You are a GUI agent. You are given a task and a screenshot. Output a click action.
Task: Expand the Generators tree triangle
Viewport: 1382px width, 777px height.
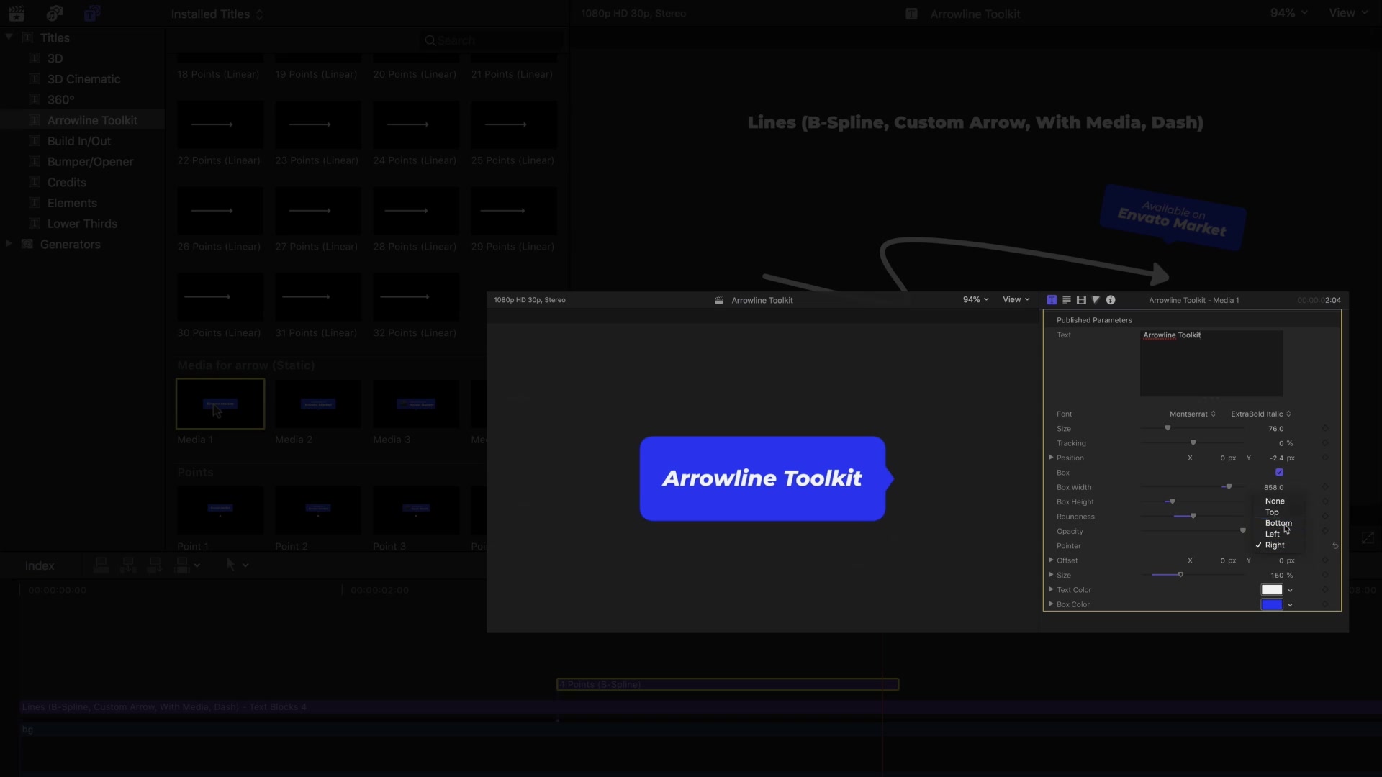[x=9, y=244]
